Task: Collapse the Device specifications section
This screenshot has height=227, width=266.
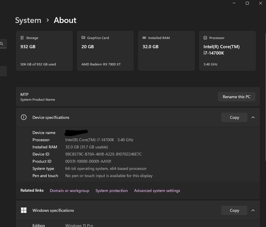Action: coord(253,117)
